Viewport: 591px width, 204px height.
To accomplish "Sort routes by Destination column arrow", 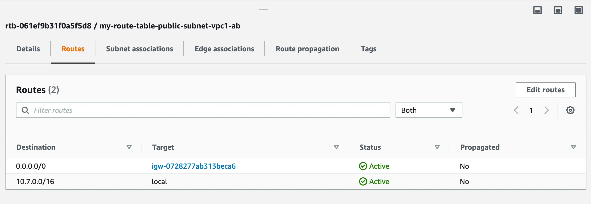I will [129, 147].
